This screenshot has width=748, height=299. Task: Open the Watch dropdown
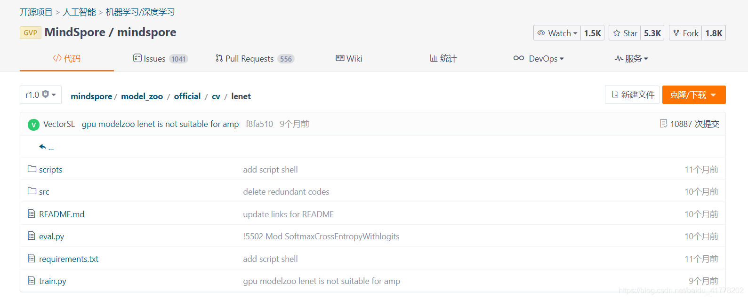tap(557, 33)
